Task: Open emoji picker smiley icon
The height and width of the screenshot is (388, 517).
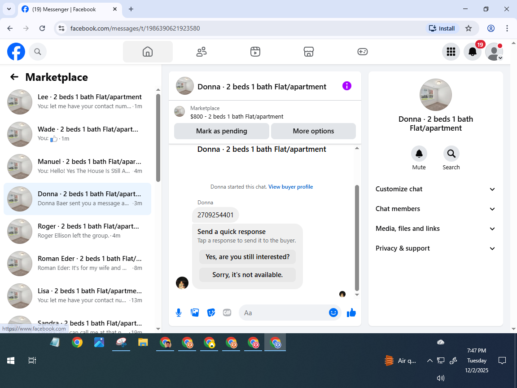Action: point(333,313)
